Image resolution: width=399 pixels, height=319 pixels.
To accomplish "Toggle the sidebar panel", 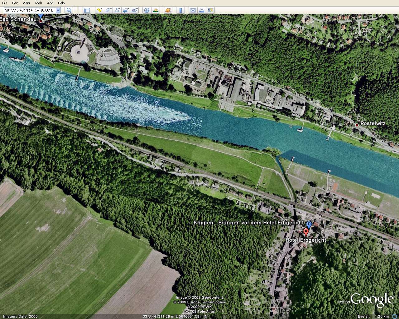I will 87,10.
